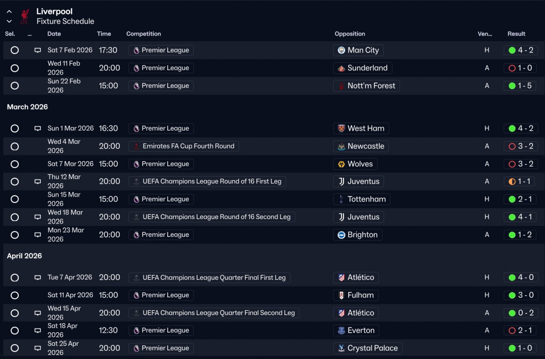Click the green win indicator on the Fulham result

coord(512,295)
